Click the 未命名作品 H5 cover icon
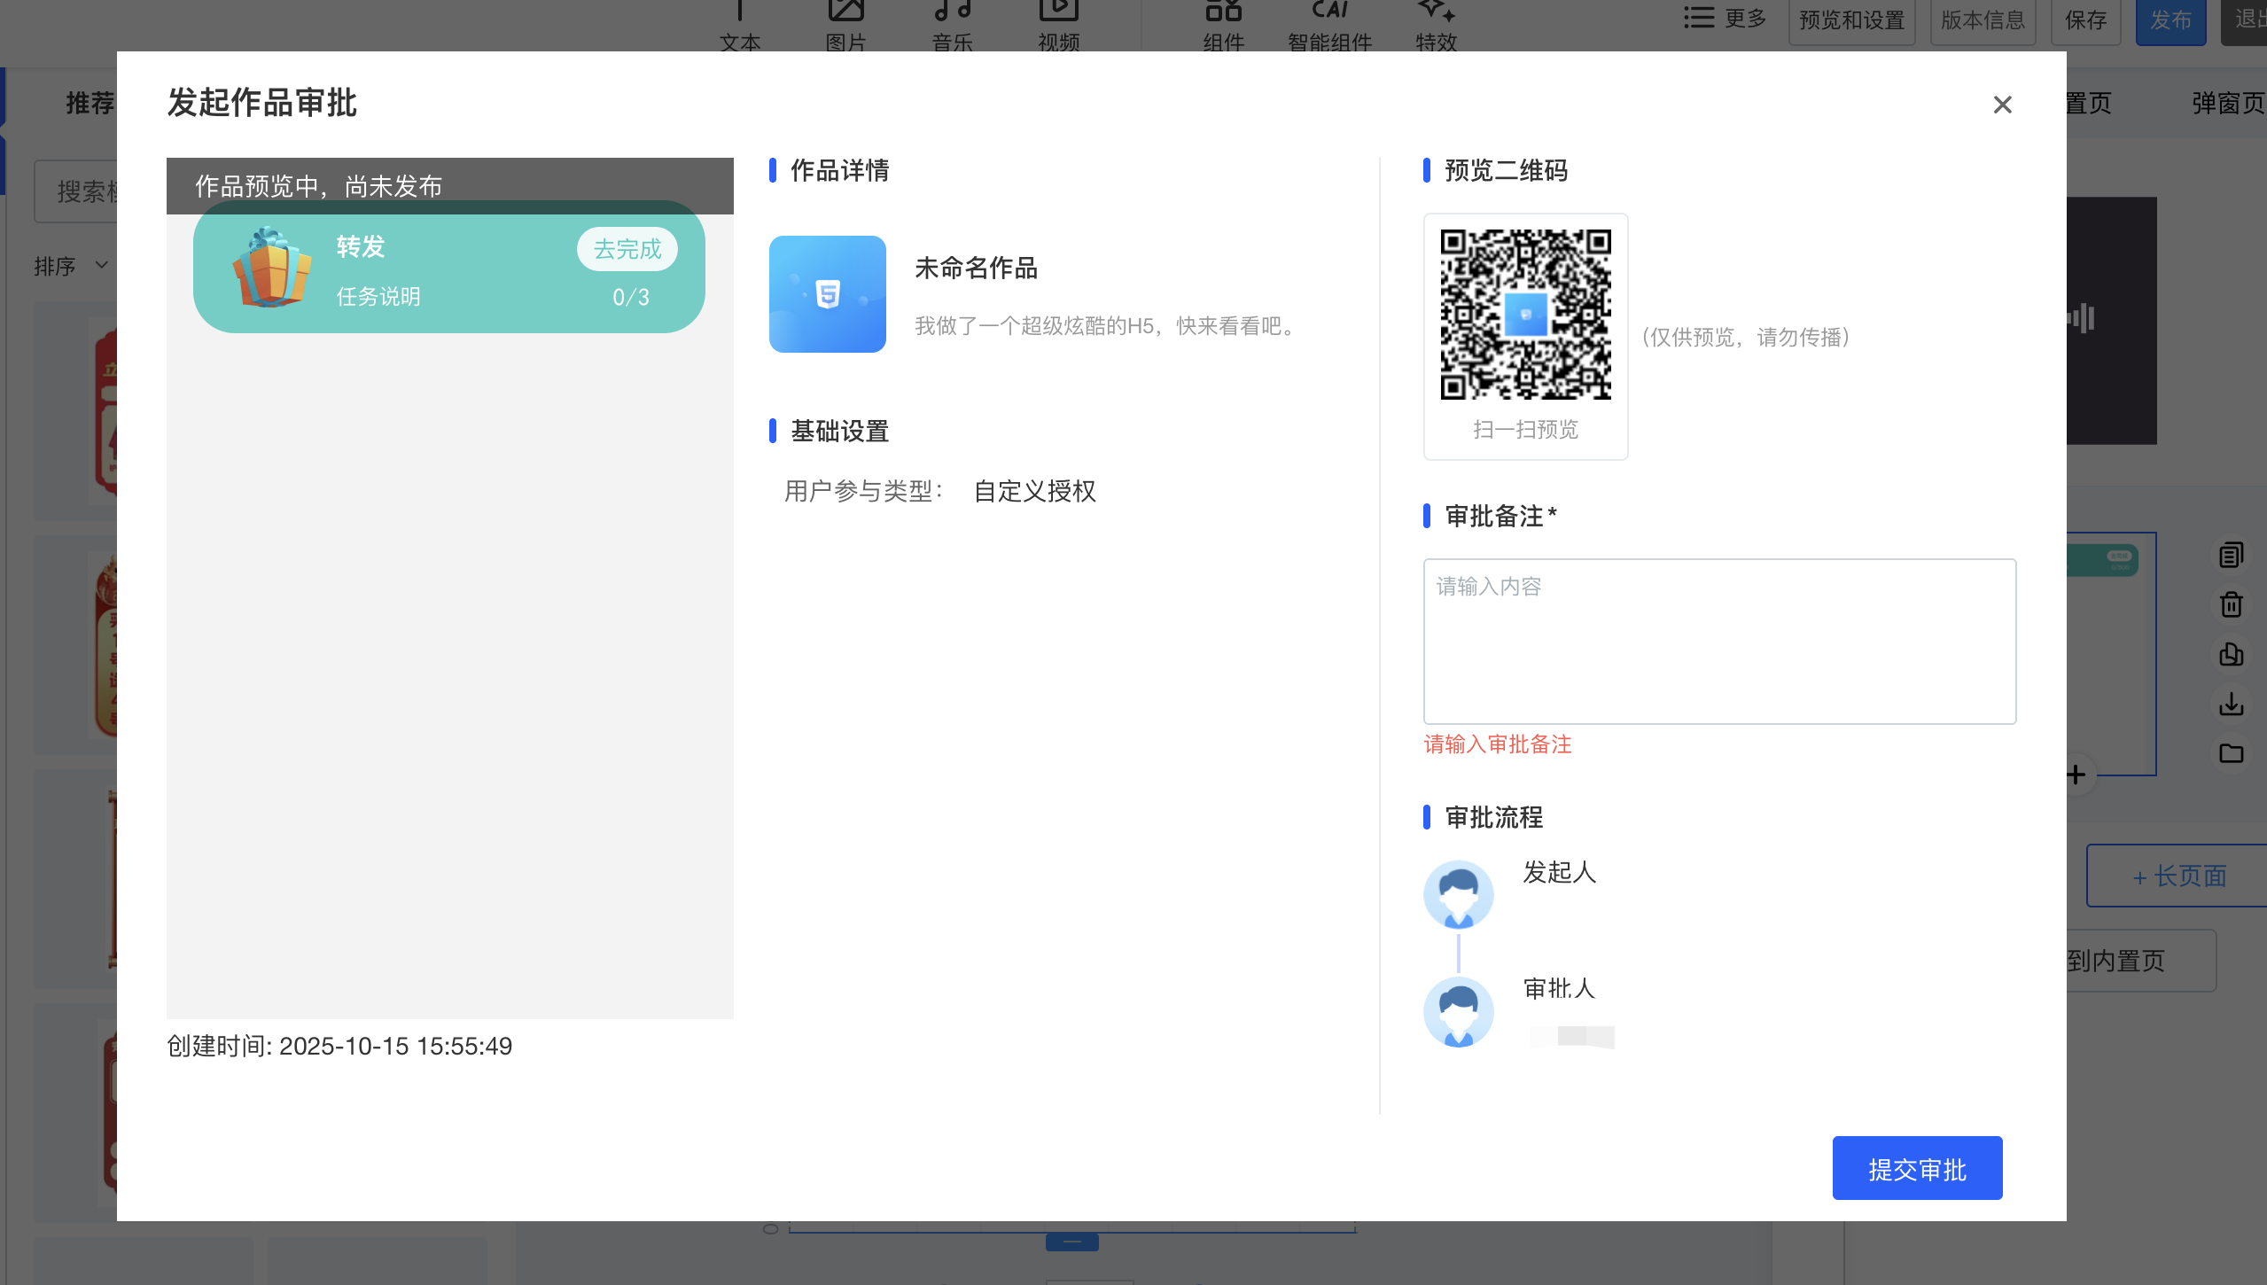The height and width of the screenshot is (1285, 2267). click(x=827, y=294)
